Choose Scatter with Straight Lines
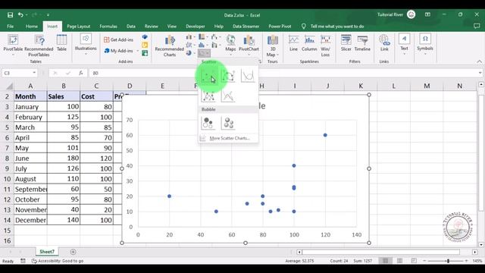The width and height of the screenshot is (485, 273). [228, 96]
